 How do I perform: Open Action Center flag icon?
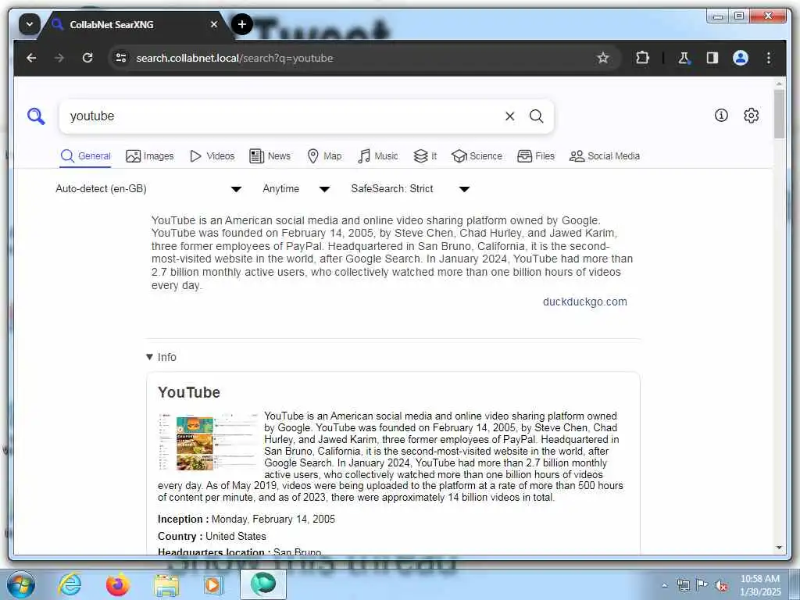coord(702,585)
